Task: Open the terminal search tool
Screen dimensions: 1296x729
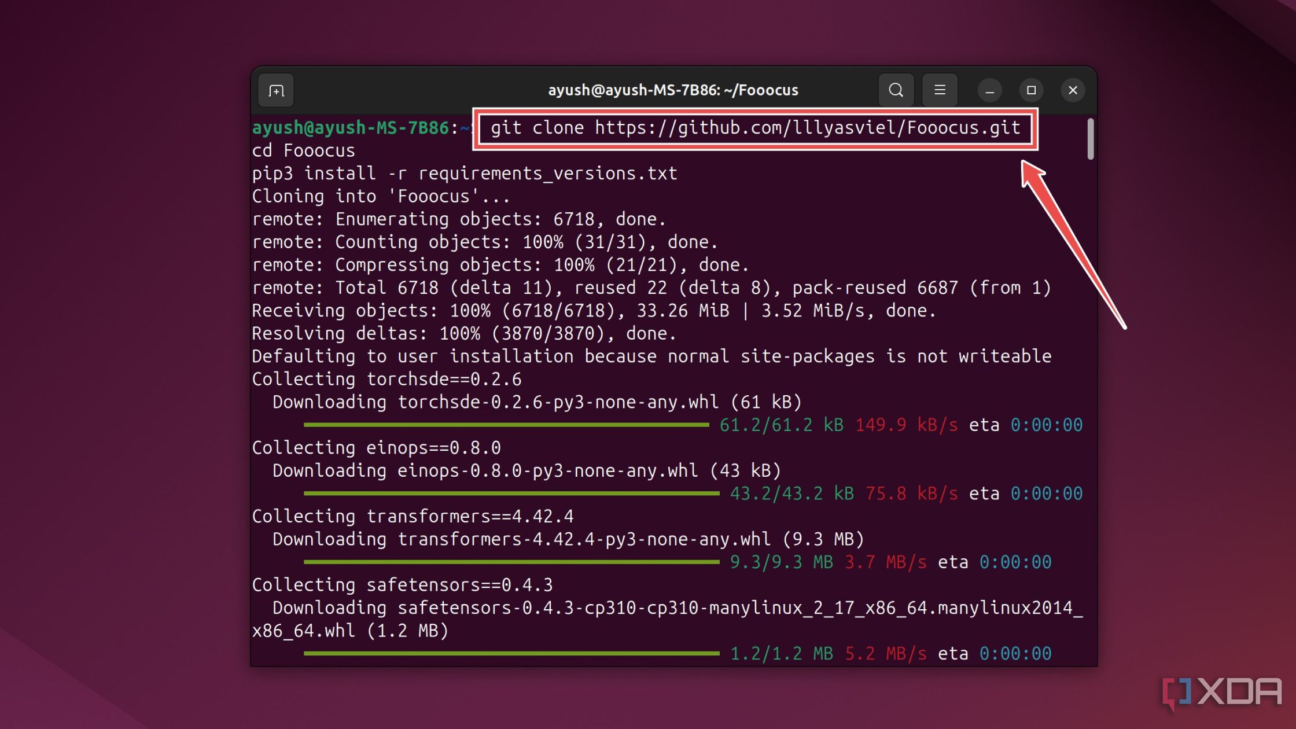Action: tap(896, 90)
